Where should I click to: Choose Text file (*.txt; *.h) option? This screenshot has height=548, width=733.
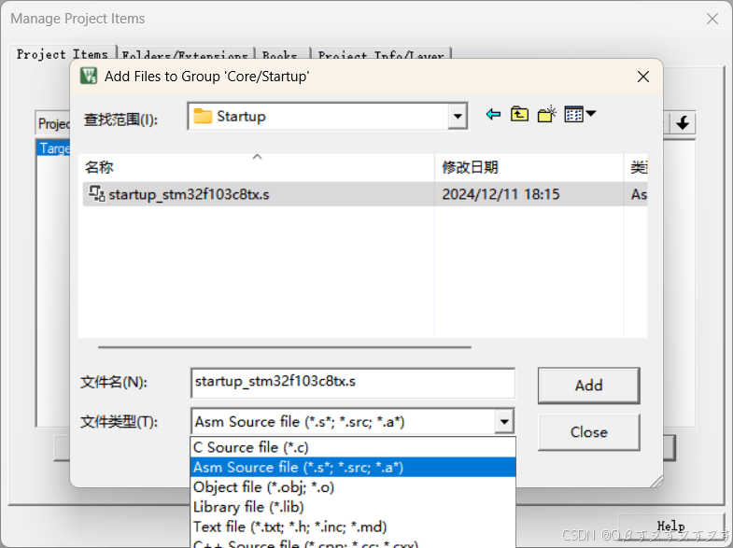(x=353, y=527)
